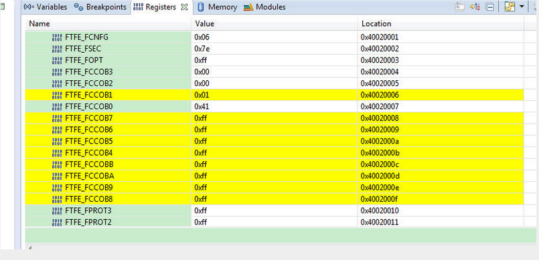Select the highlighted FTFE_FCCOB7 register icon
Screen dimensions: 539x260
click(x=57, y=118)
